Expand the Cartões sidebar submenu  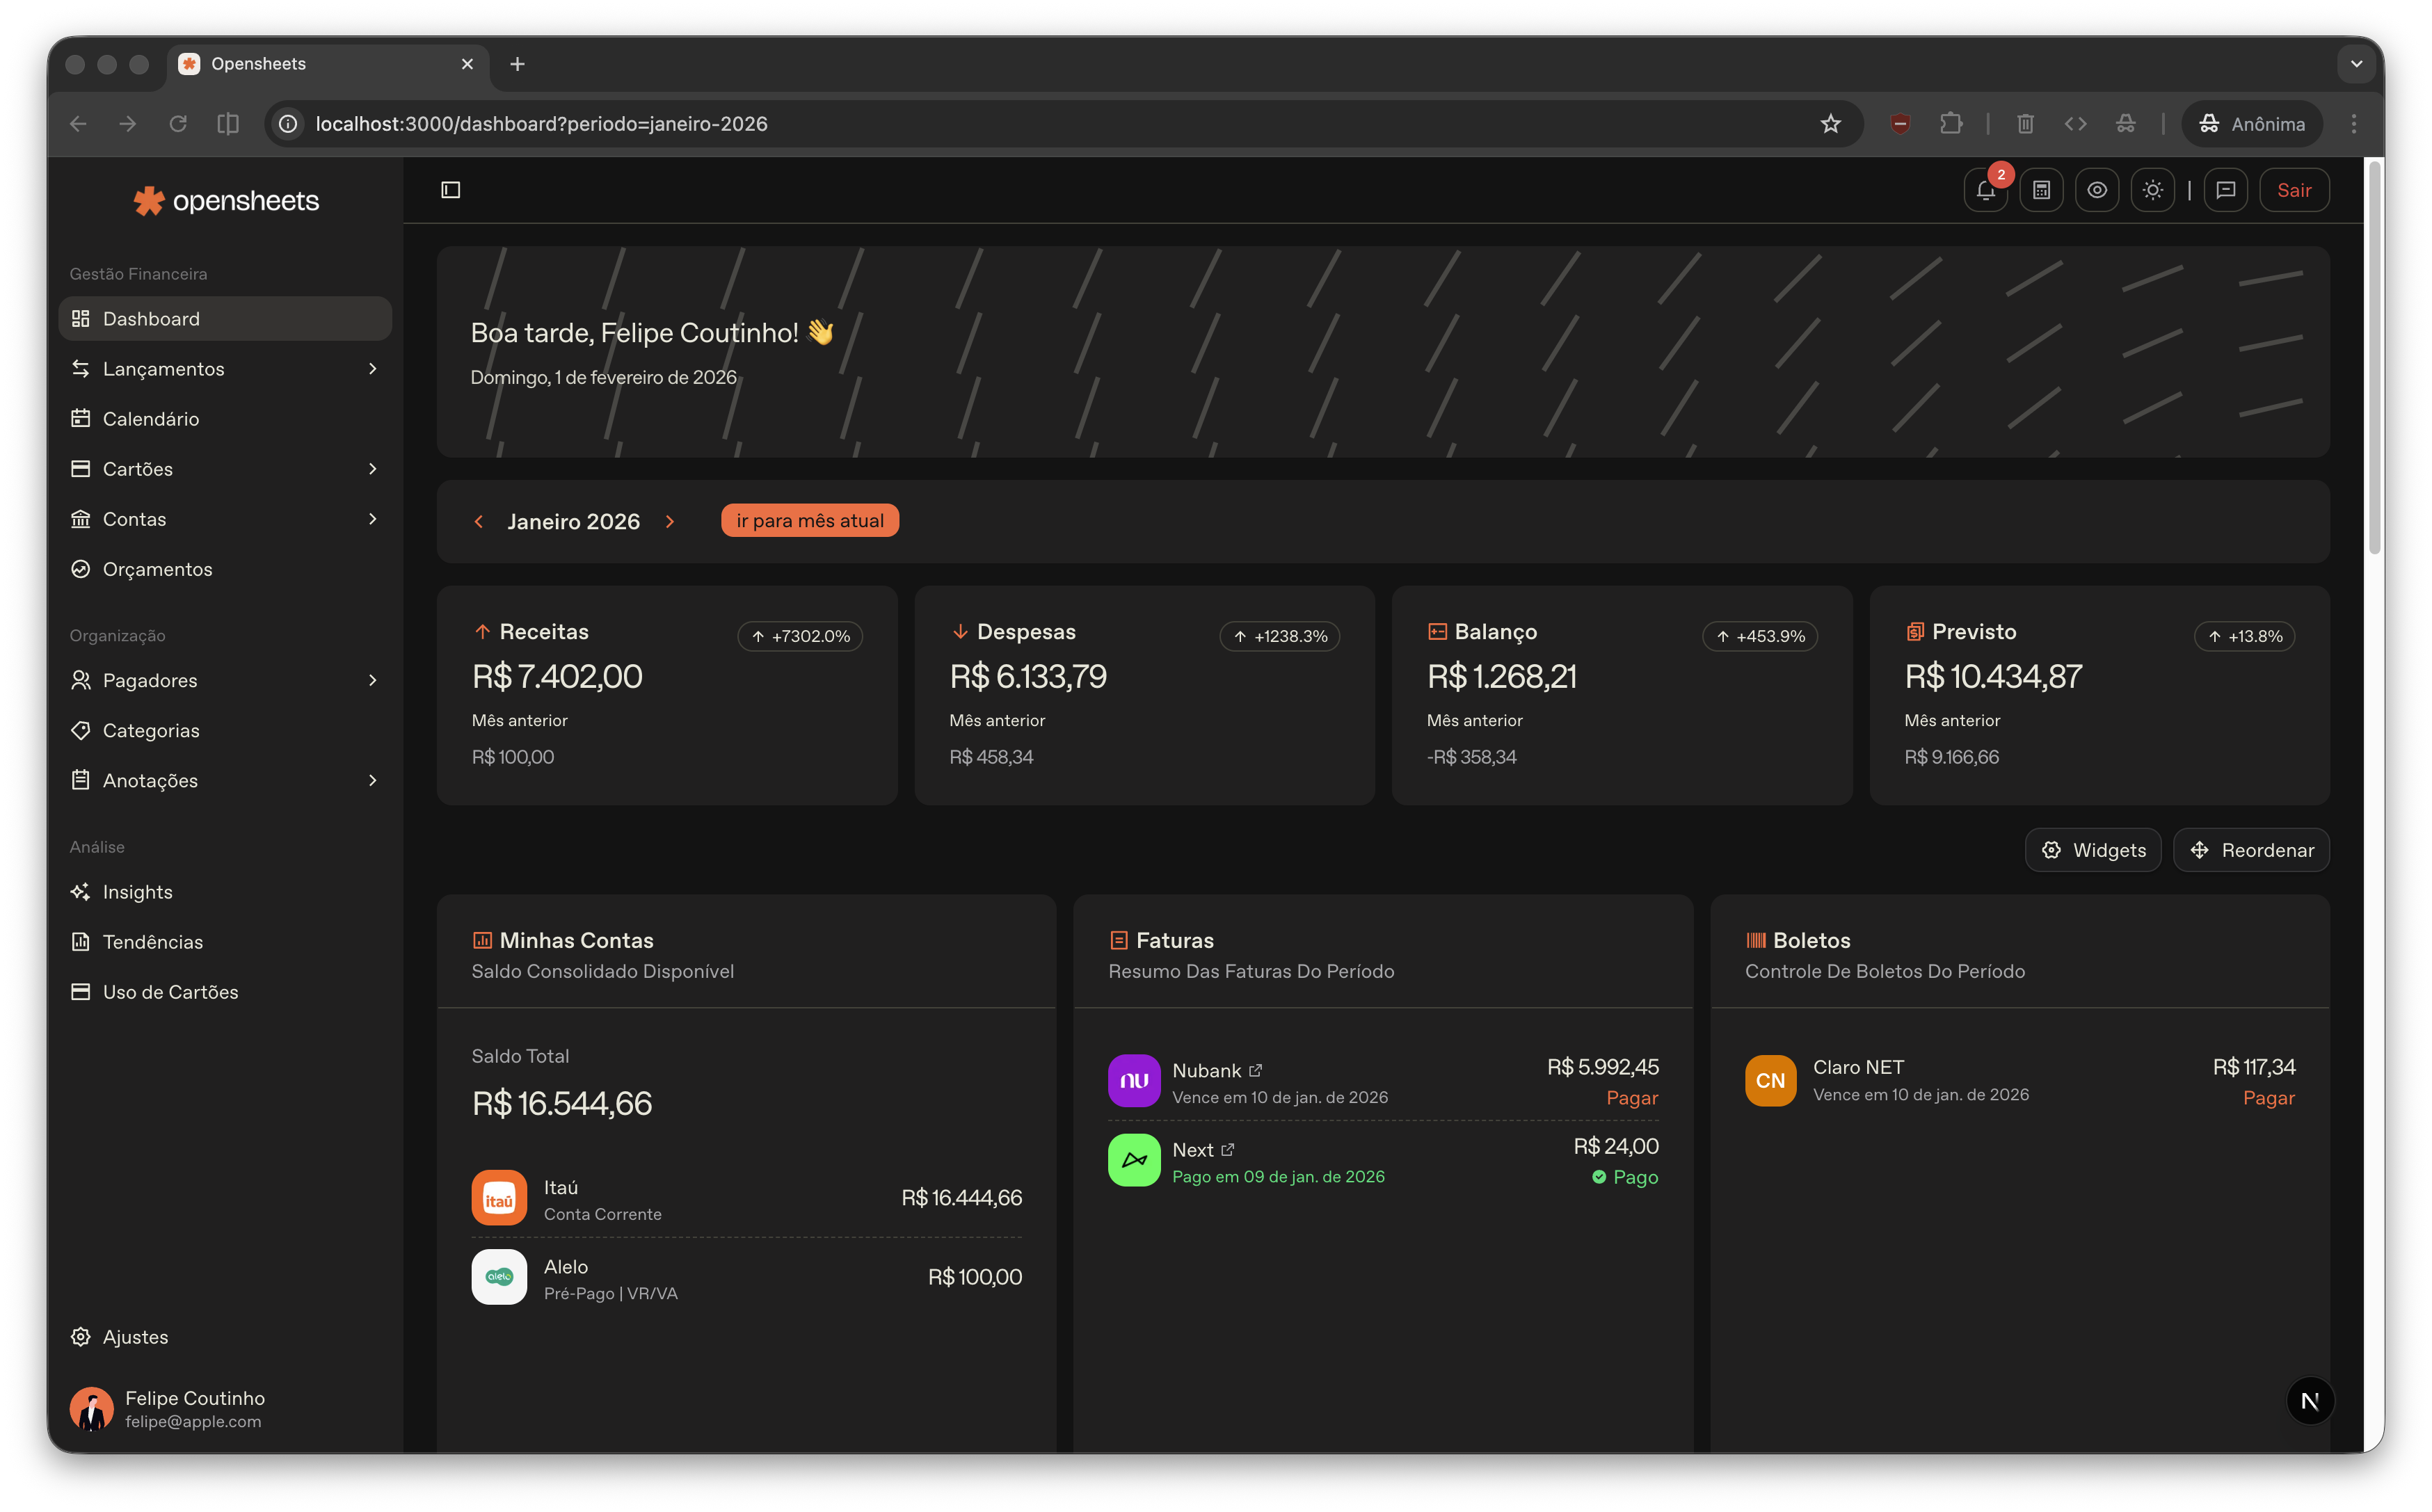372,469
